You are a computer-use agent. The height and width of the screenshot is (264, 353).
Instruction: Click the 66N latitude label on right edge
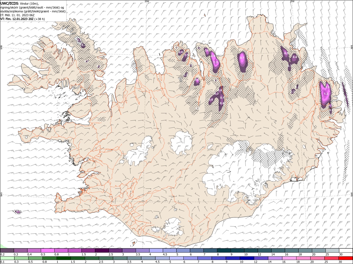click(x=352, y=47)
